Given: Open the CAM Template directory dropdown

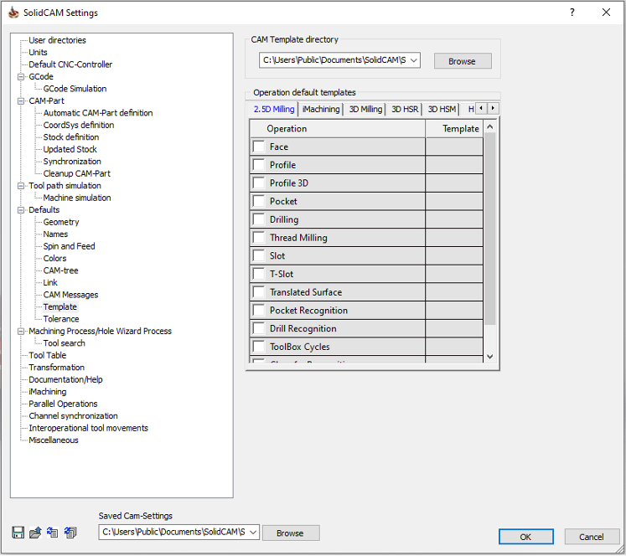Looking at the screenshot, I should [x=414, y=60].
